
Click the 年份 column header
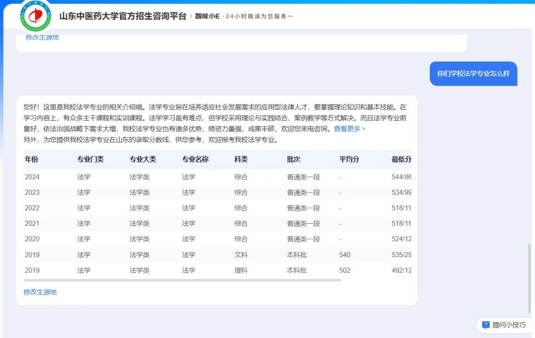(x=31, y=159)
